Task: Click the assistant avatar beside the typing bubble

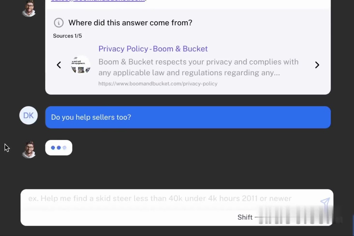Action: 28,148
